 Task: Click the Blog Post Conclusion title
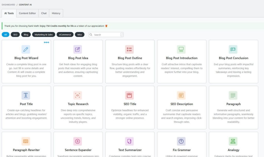click(x=234, y=58)
